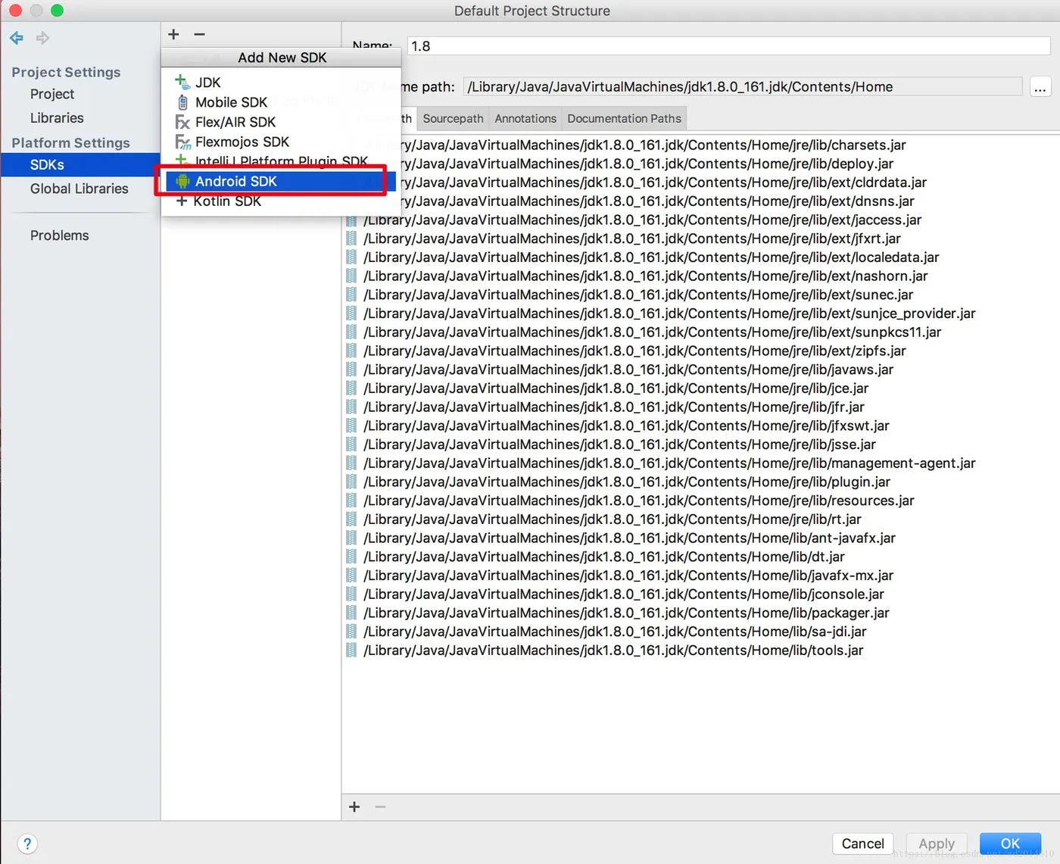Click the JDK icon in Add New SDK menu

click(182, 82)
